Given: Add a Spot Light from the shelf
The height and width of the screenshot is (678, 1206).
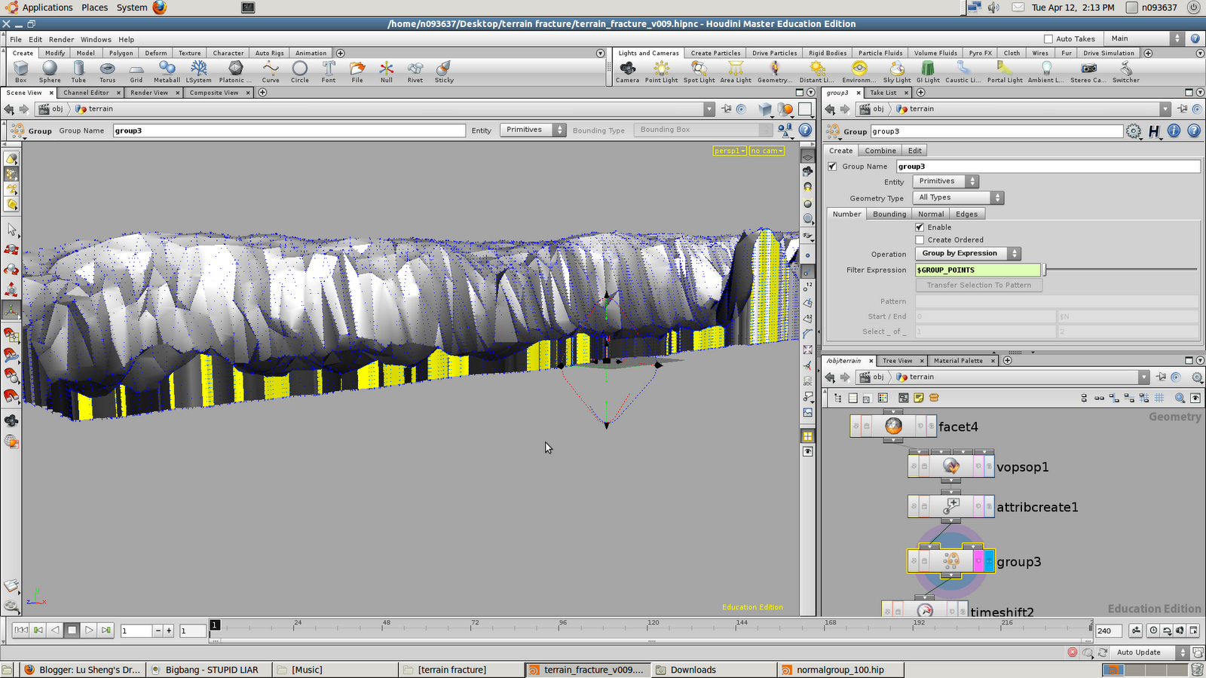Looking at the screenshot, I should pos(699,72).
